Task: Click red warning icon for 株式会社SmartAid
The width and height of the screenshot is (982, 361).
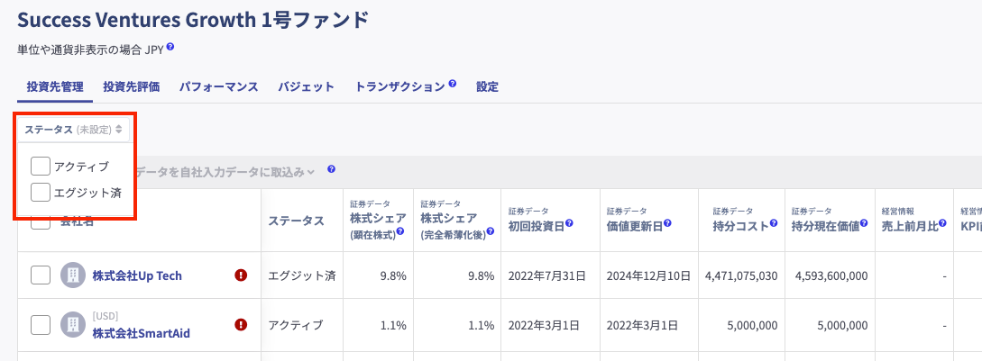Action: point(241,325)
